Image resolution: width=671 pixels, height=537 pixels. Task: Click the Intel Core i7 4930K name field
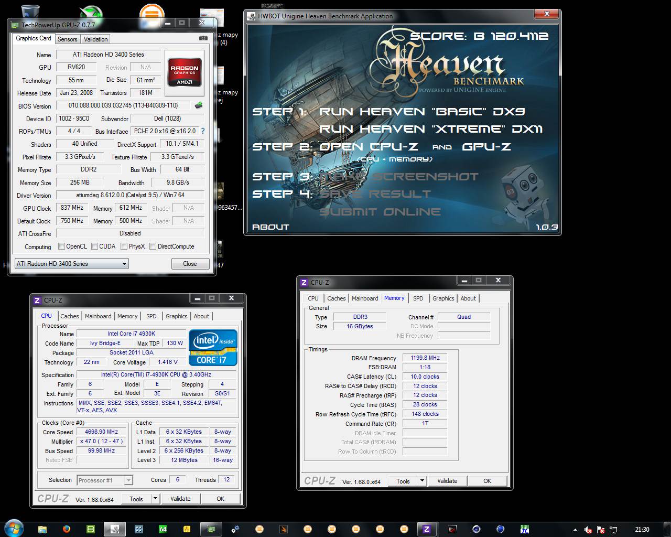(x=132, y=334)
